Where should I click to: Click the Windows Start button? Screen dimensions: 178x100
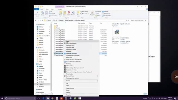[x=2, y=98]
